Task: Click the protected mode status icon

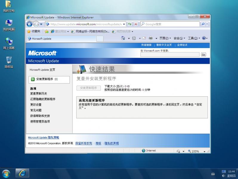Action: pos(178,151)
